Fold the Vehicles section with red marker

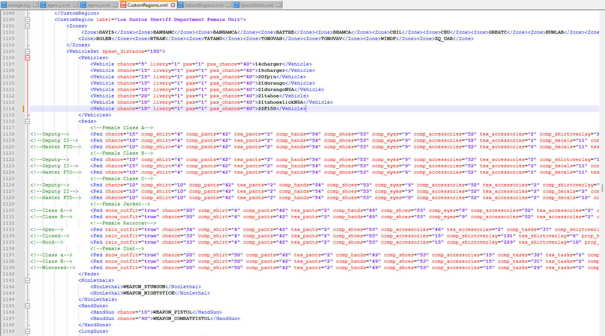click(x=27, y=58)
